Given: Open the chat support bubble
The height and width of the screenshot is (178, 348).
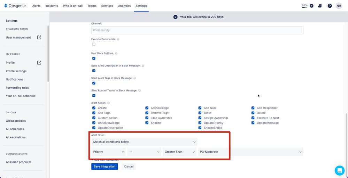Looking at the screenshot, I should (x=340, y=170).
